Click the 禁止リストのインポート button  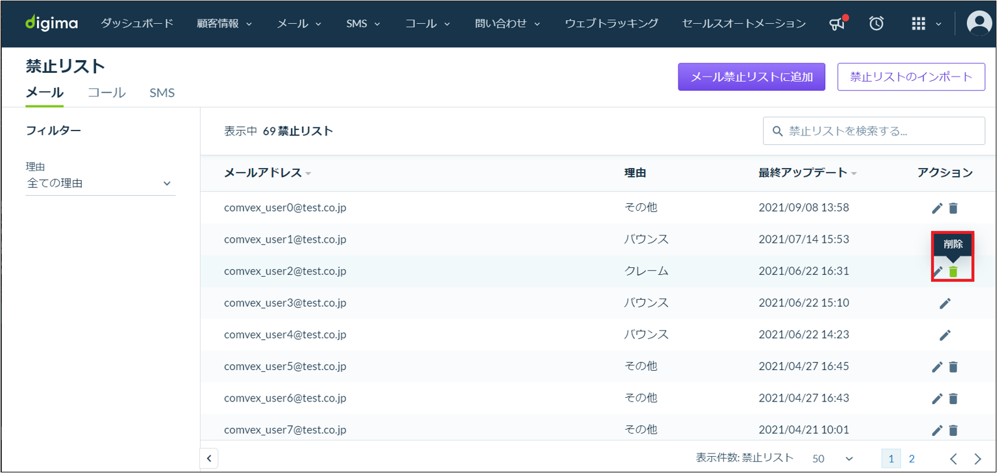coord(911,77)
